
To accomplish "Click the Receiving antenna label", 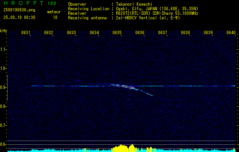I will pyautogui.click(x=87, y=18).
